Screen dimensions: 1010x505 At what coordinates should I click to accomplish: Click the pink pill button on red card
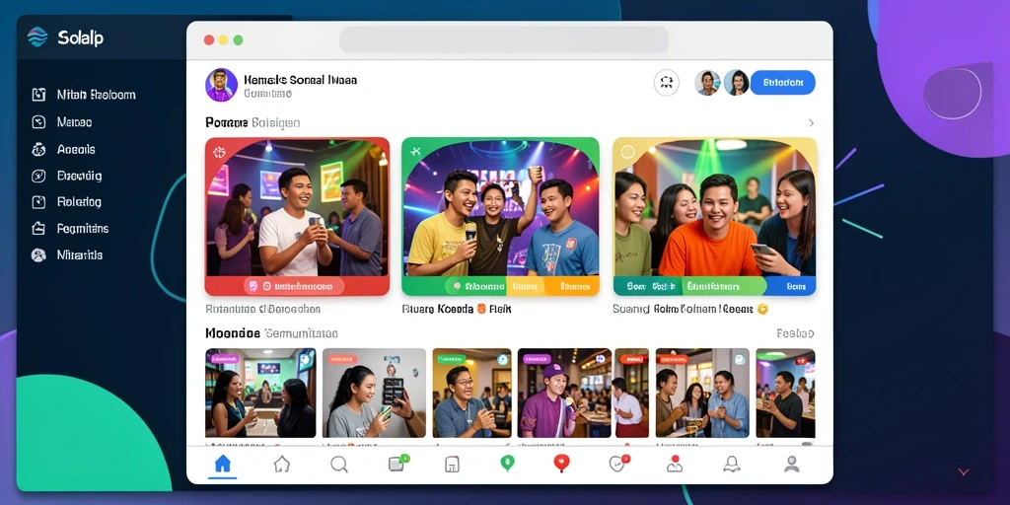tap(294, 286)
